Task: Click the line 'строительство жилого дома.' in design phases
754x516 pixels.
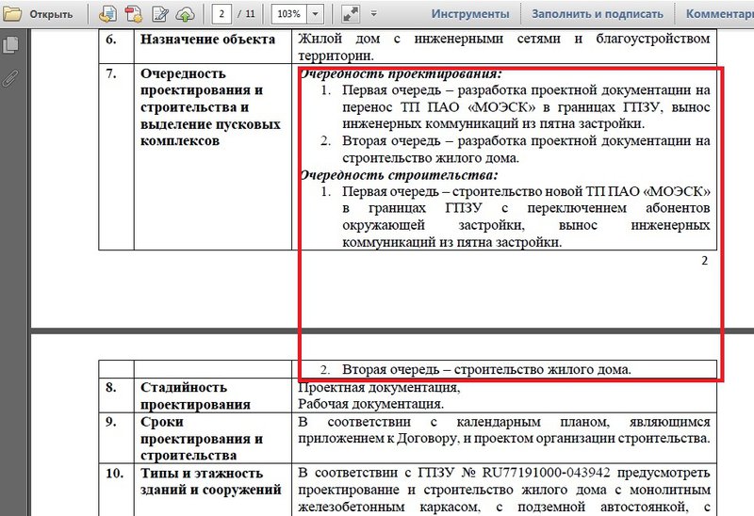Action: (x=431, y=158)
